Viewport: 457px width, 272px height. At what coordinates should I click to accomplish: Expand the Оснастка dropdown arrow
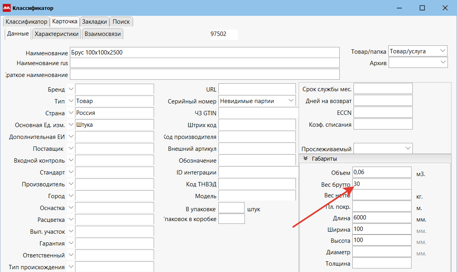(71, 208)
